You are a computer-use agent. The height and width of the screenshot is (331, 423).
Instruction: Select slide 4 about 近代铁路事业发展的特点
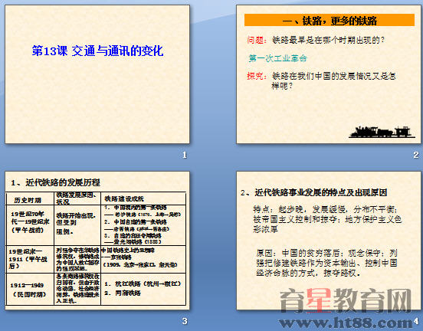pos(329,241)
